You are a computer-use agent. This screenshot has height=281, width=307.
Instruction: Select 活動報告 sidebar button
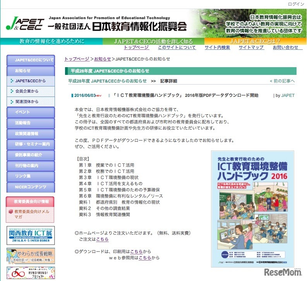[31, 123]
